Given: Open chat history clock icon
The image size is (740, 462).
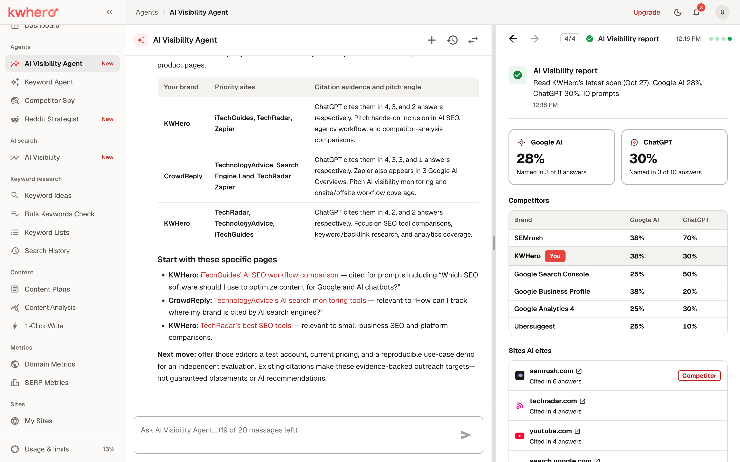Looking at the screenshot, I should [x=452, y=40].
